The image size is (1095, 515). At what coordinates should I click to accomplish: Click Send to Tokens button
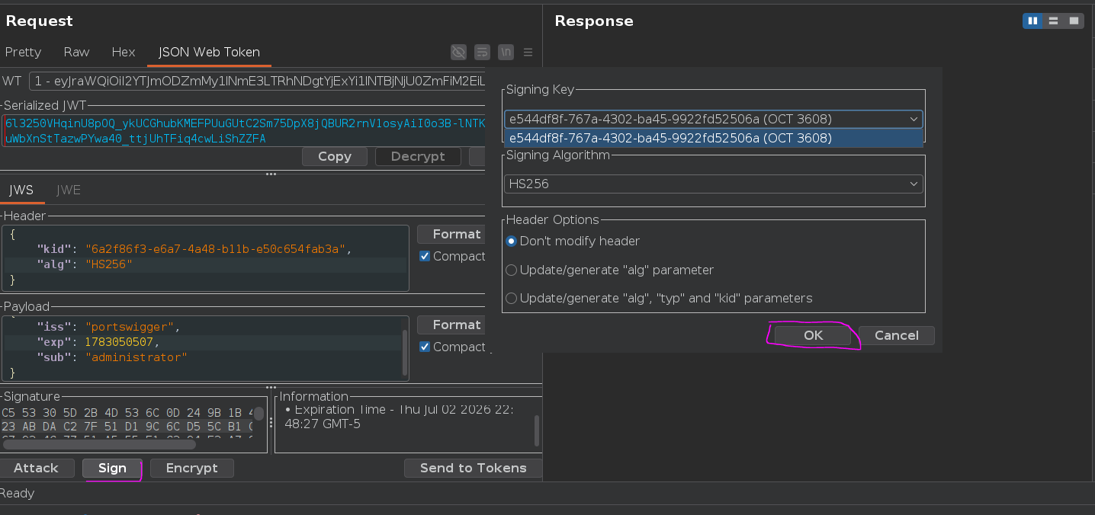[473, 468]
